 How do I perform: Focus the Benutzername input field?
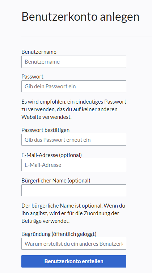pos(74,62)
